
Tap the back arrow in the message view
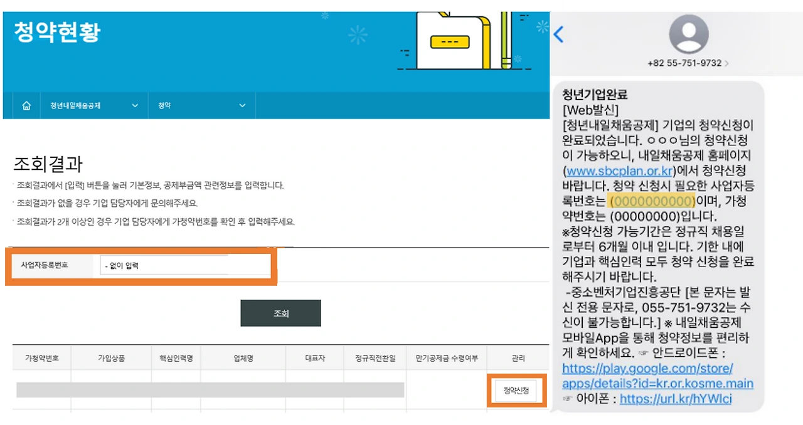pos(558,35)
